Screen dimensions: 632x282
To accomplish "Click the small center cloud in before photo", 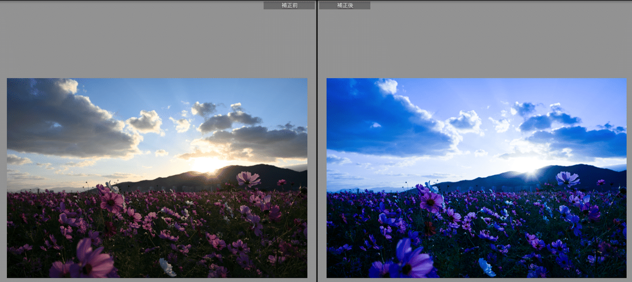I will coord(145,122).
